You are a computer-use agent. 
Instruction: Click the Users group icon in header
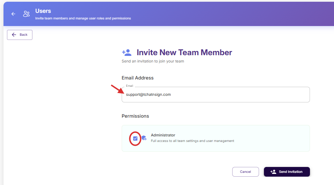coord(26,14)
